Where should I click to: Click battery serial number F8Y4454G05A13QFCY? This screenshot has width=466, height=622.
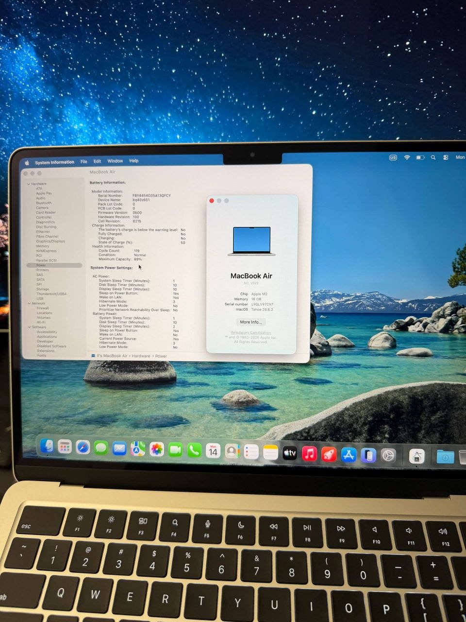[x=151, y=196]
